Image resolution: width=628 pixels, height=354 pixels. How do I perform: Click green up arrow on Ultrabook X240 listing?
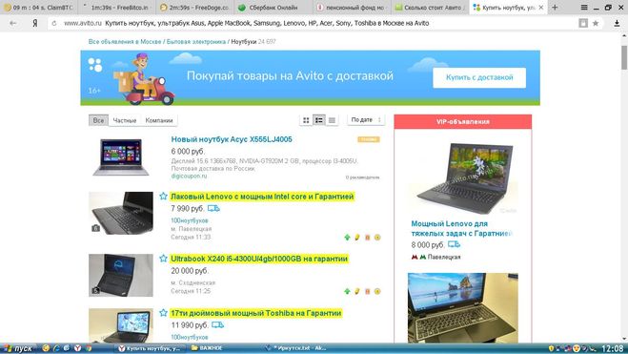(x=347, y=291)
